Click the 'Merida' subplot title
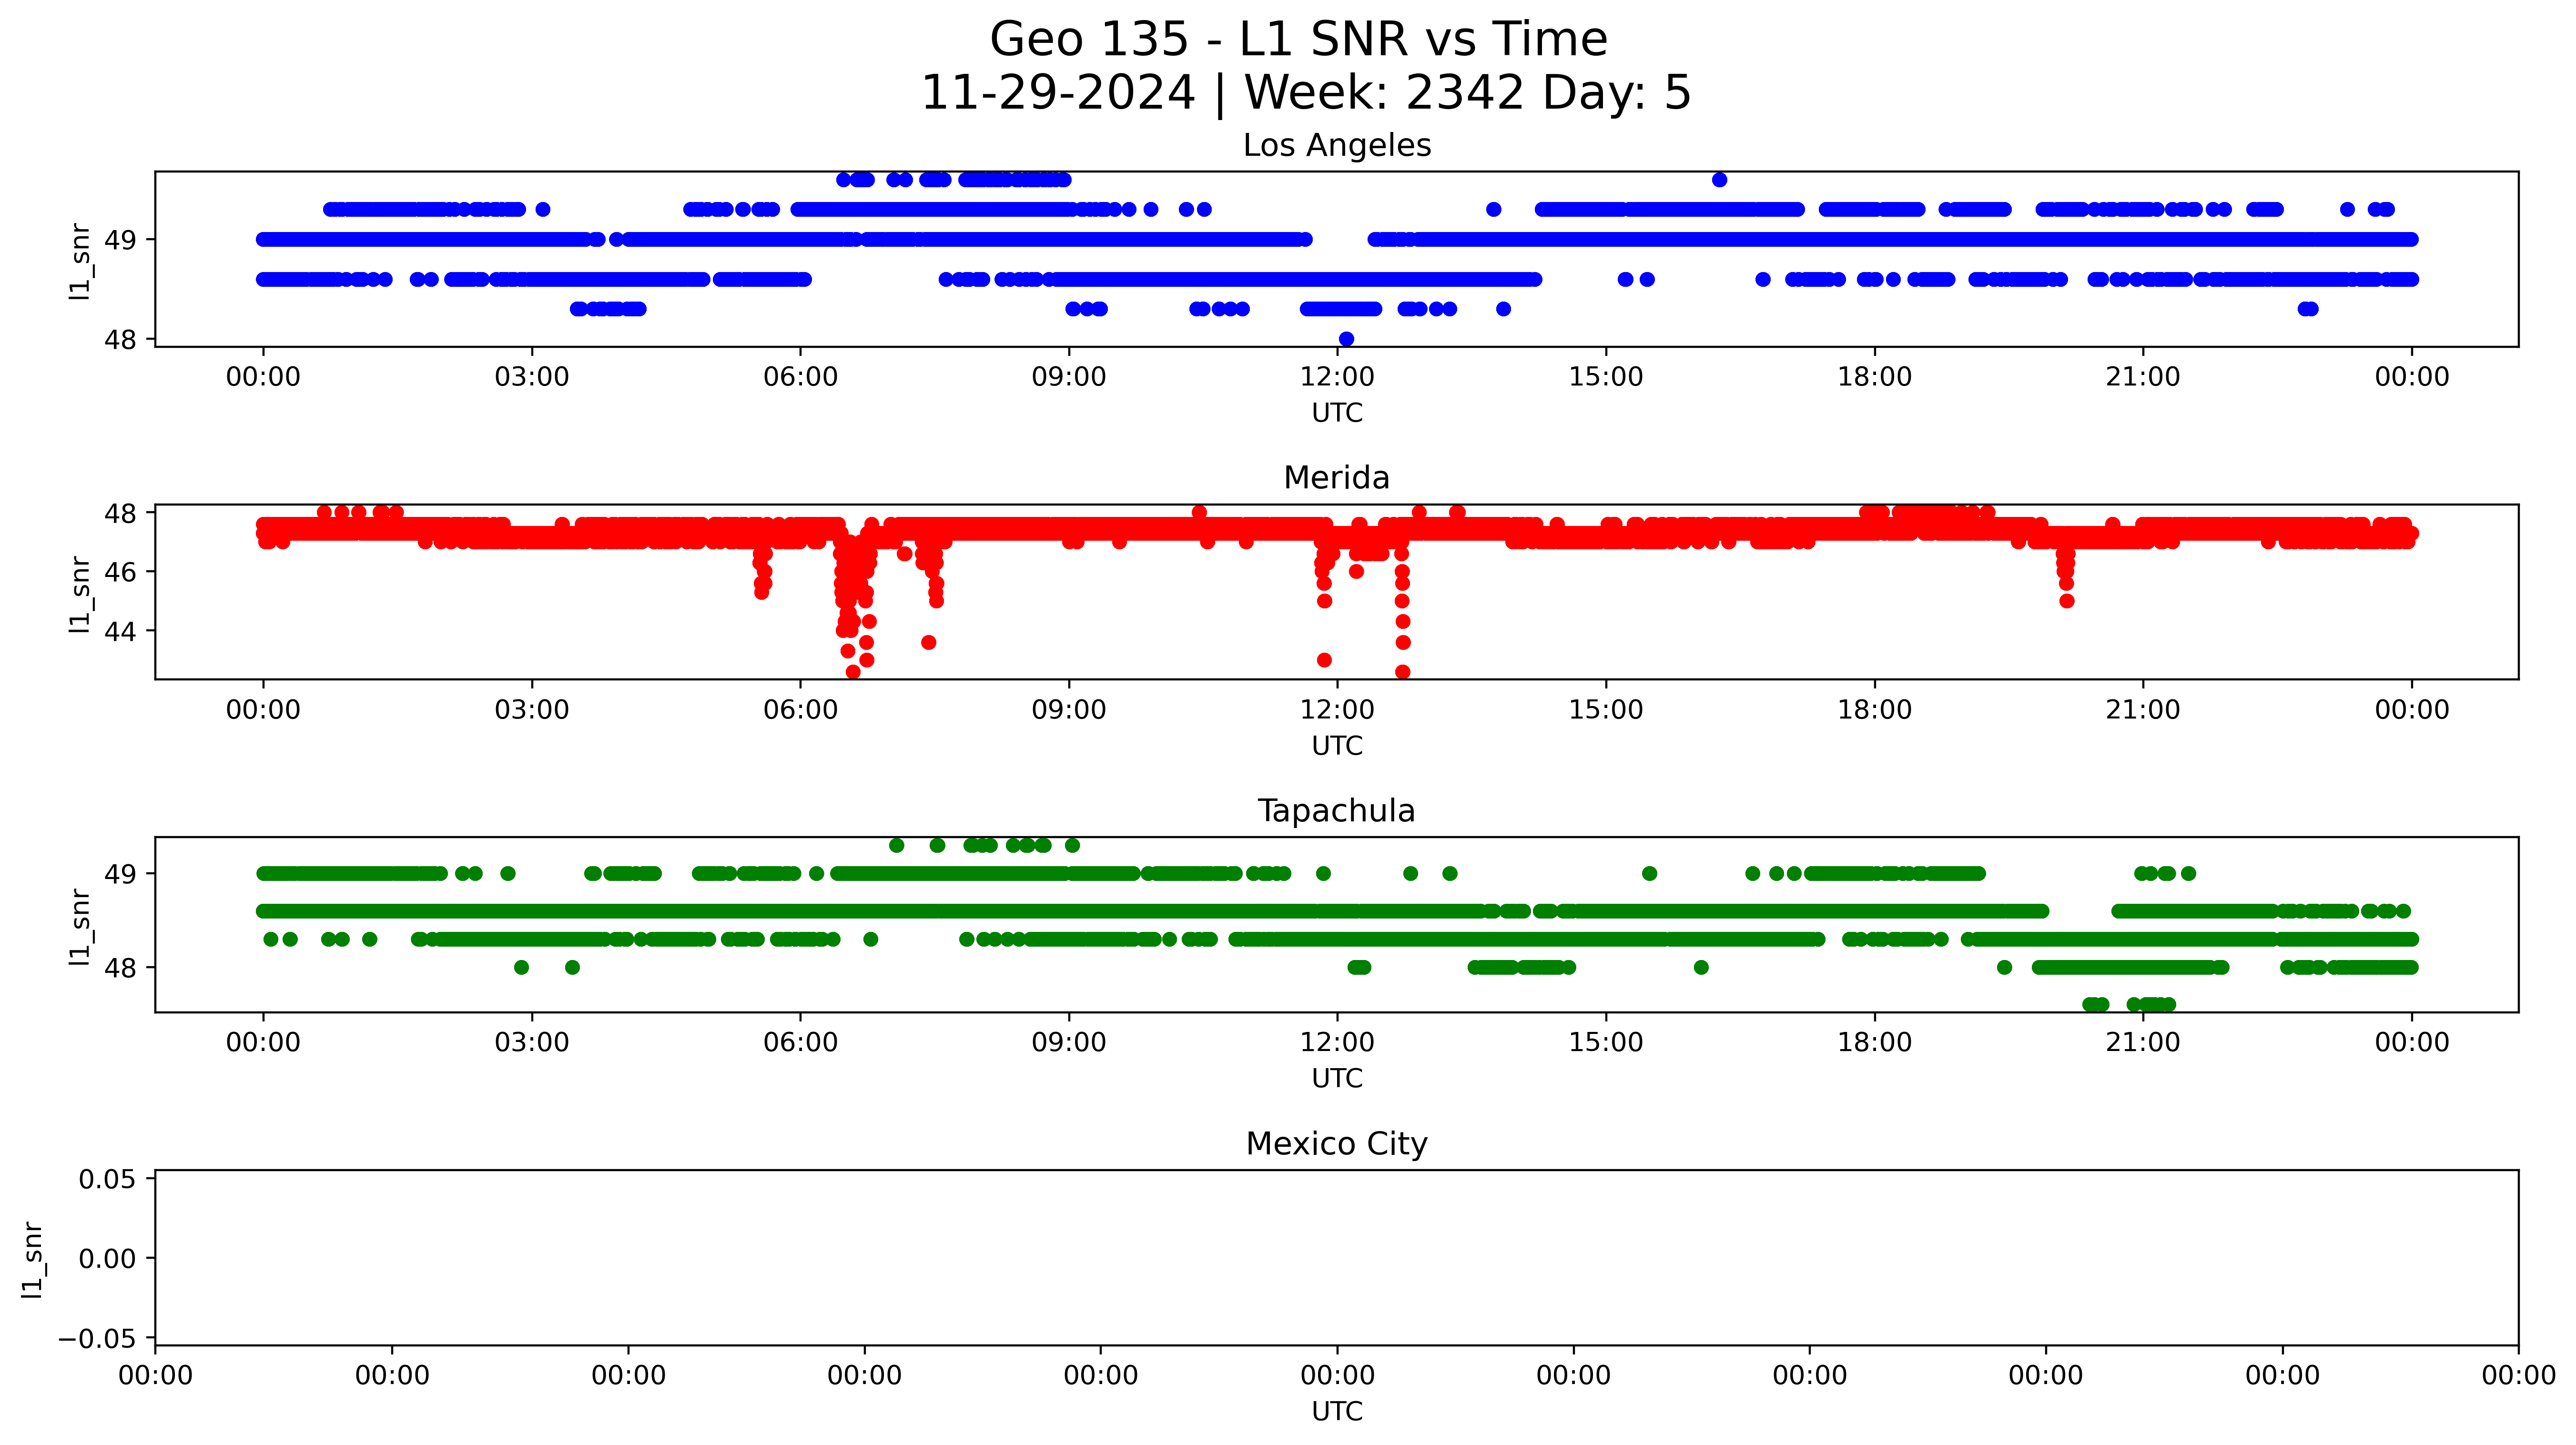The height and width of the screenshot is (1445, 2576). pos(1336,478)
